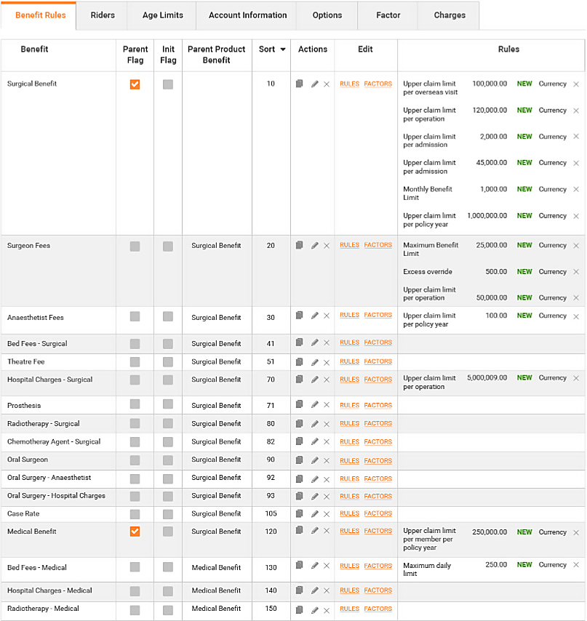Click the Benefit column header
The width and height of the screenshot is (587, 621).
pos(35,49)
